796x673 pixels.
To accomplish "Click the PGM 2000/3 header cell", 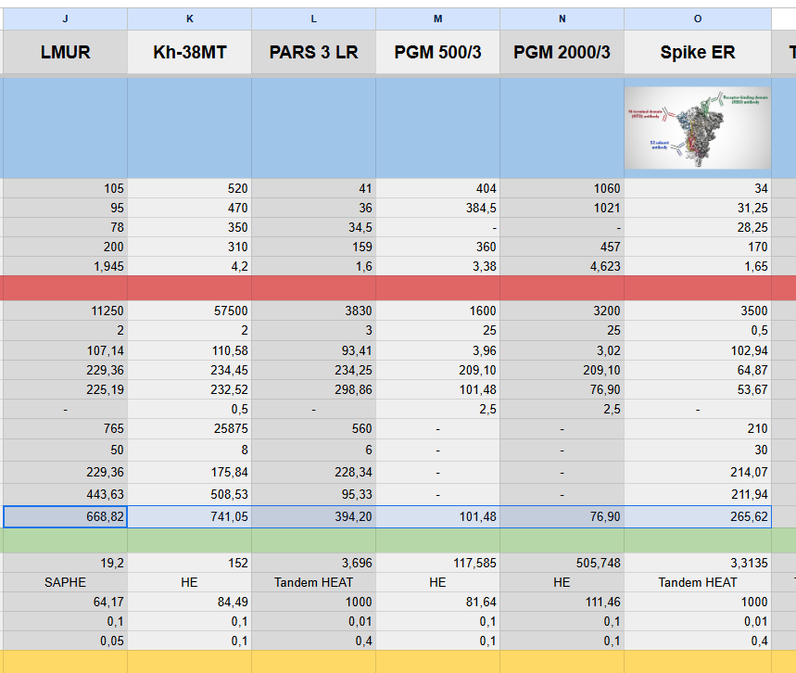I will pos(562,53).
